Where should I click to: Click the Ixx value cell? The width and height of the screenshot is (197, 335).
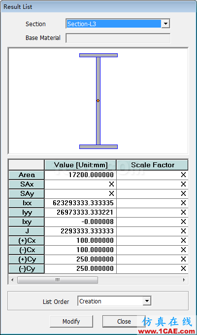click(80, 203)
